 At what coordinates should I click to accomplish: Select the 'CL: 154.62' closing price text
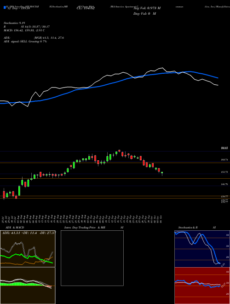[86, 8]
